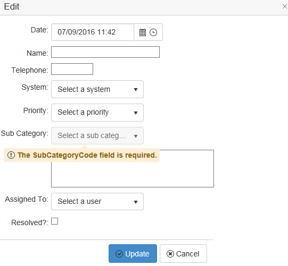Open the Select a user dropdown
Screen dimensions: 288x266
(x=97, y=202)
